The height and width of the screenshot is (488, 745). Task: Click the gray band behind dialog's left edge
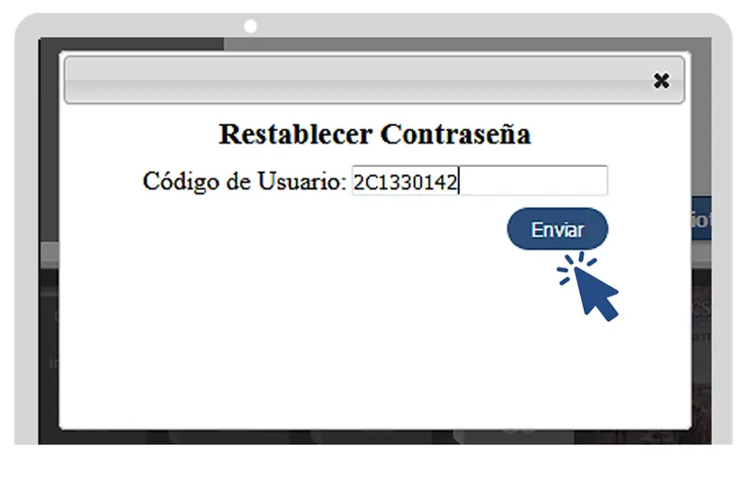click(51, 255)
